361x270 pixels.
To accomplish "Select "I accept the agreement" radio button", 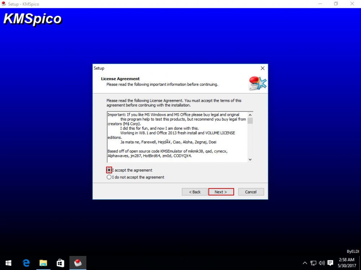I will [109, 170].
